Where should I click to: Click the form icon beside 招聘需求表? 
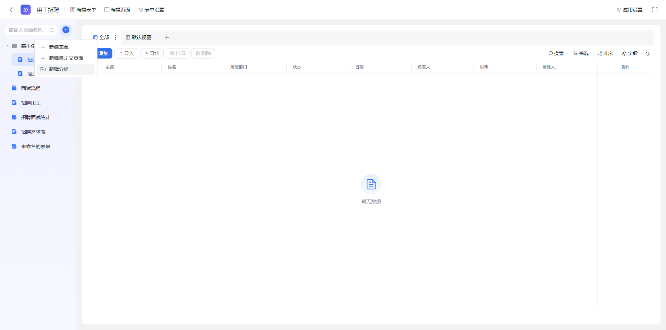[x=14, y=132]
